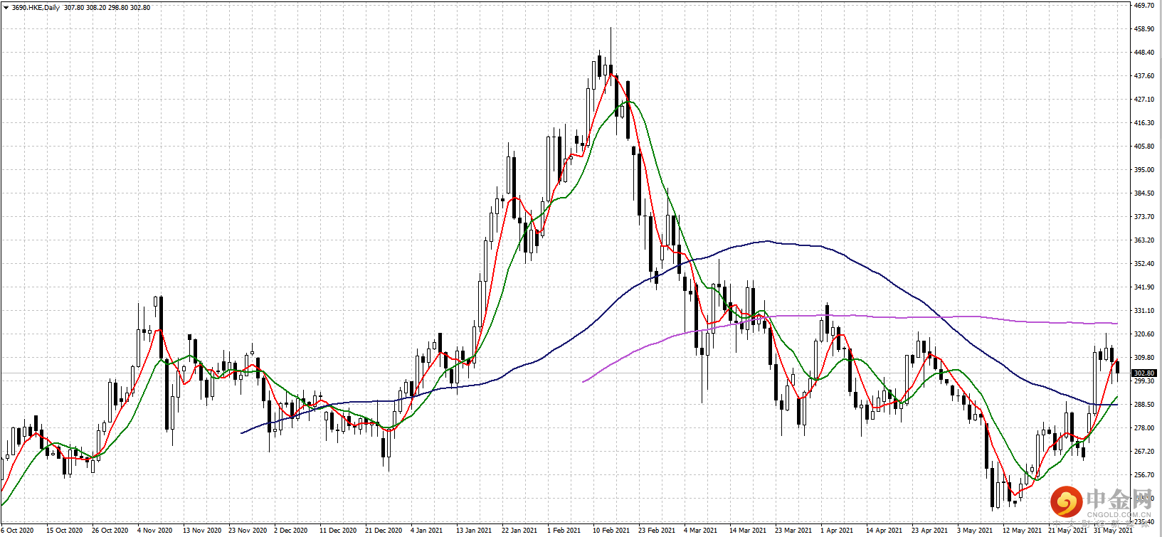
Task: Select the 13 Jan 2021 date label
Action: (x=474, y=531)
